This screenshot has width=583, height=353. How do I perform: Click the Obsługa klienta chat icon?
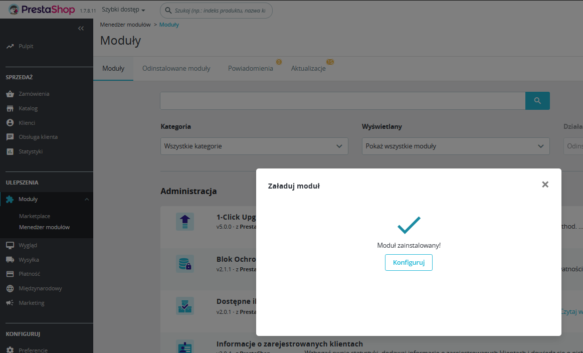(x=10, y=137)
